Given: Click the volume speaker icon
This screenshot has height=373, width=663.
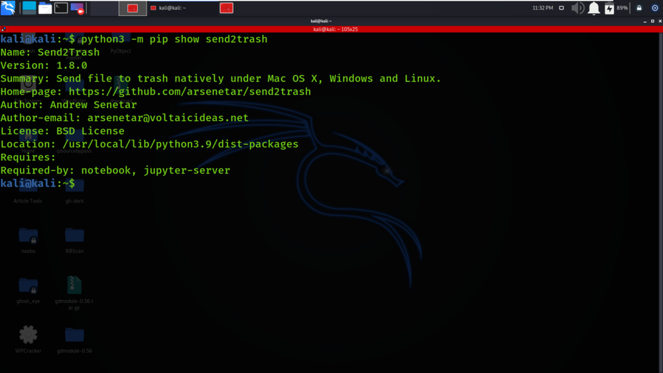Looking at the screenshot, I should click(577, 8).
